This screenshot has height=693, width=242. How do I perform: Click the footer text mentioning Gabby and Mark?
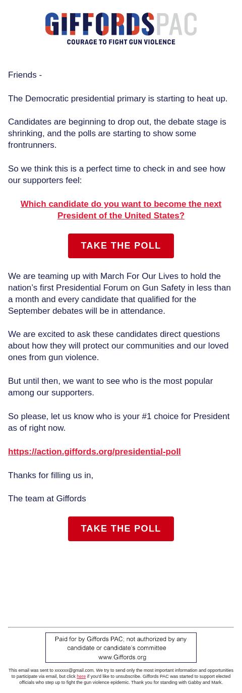121,676
